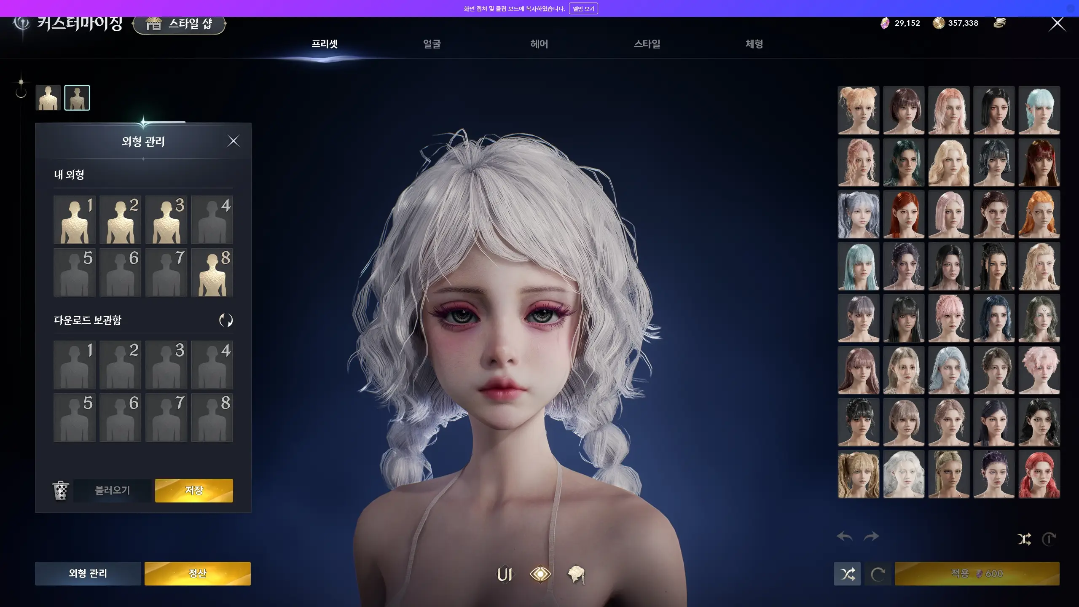This screenshot has width=1079, height=607.
Task: Open the 스타일 샵 style shop
Action: point(180,24)
